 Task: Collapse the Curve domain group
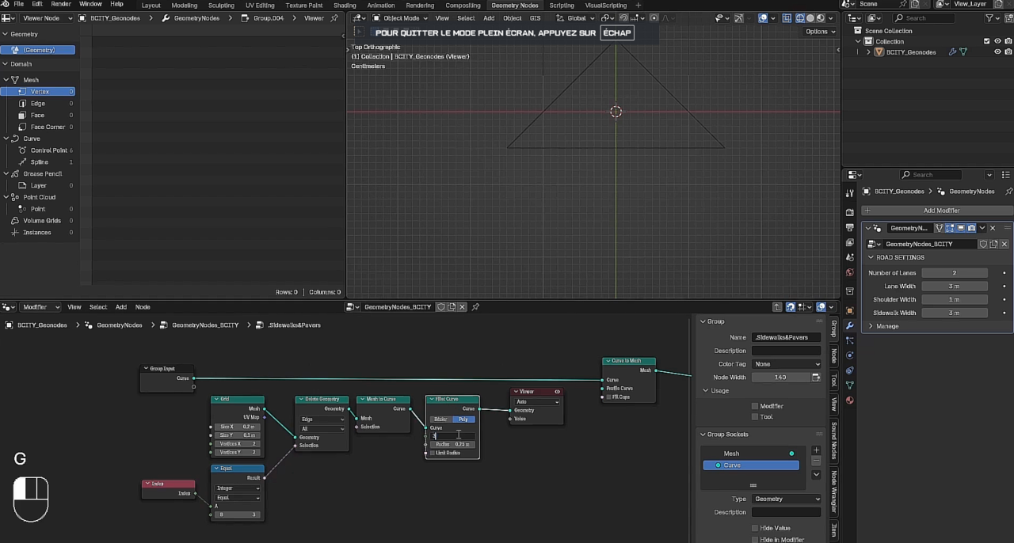tap(6, 139)
